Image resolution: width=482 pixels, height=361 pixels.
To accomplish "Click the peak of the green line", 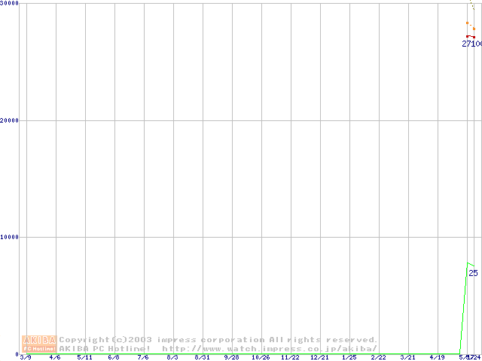I will 468,263.
